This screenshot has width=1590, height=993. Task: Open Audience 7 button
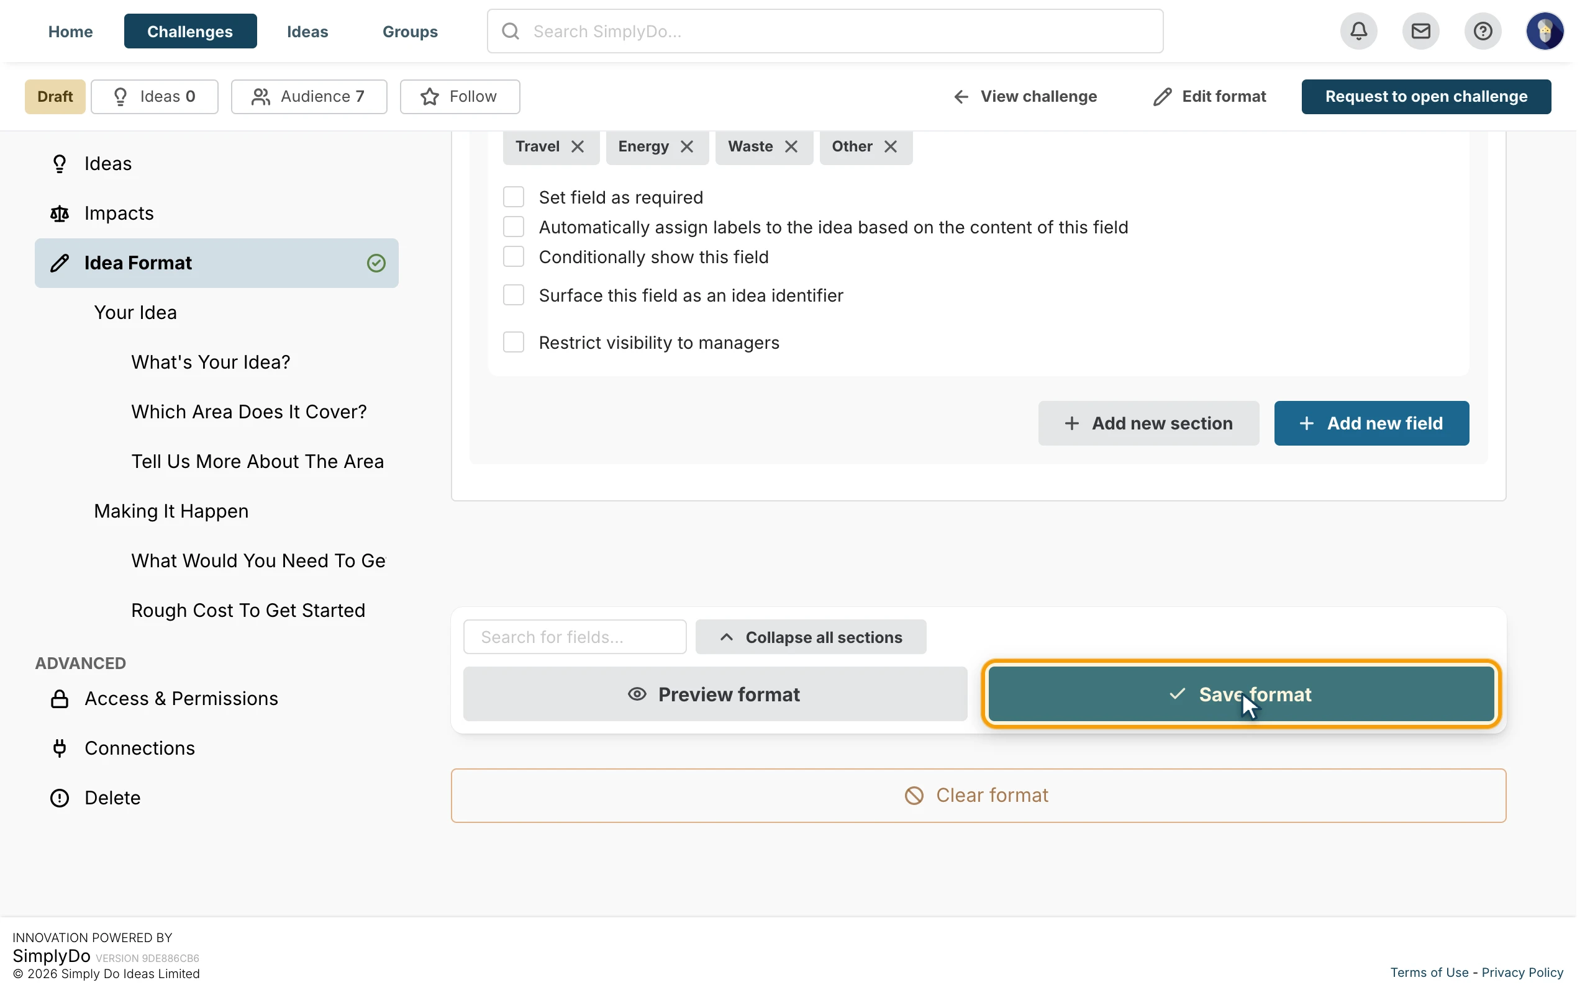pos(309,97)
